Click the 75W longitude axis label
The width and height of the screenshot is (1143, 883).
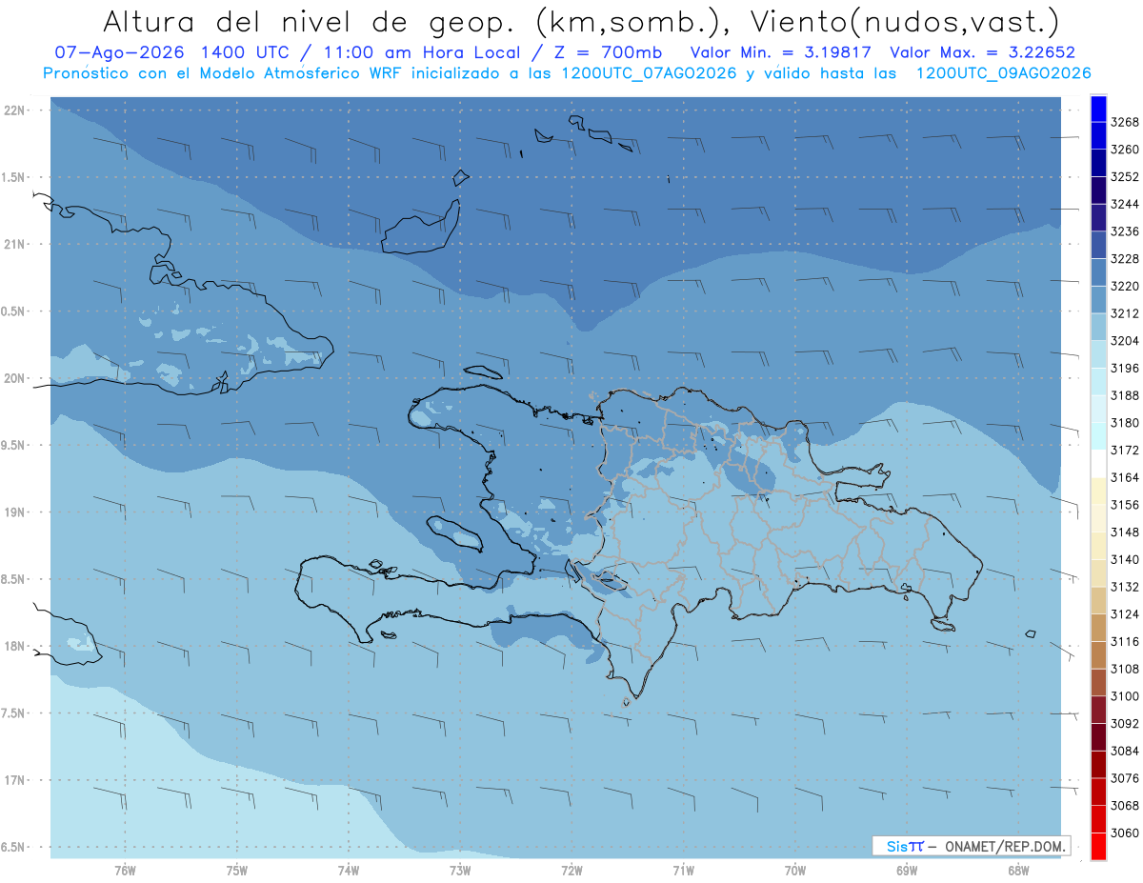click(x=237, y=871)
